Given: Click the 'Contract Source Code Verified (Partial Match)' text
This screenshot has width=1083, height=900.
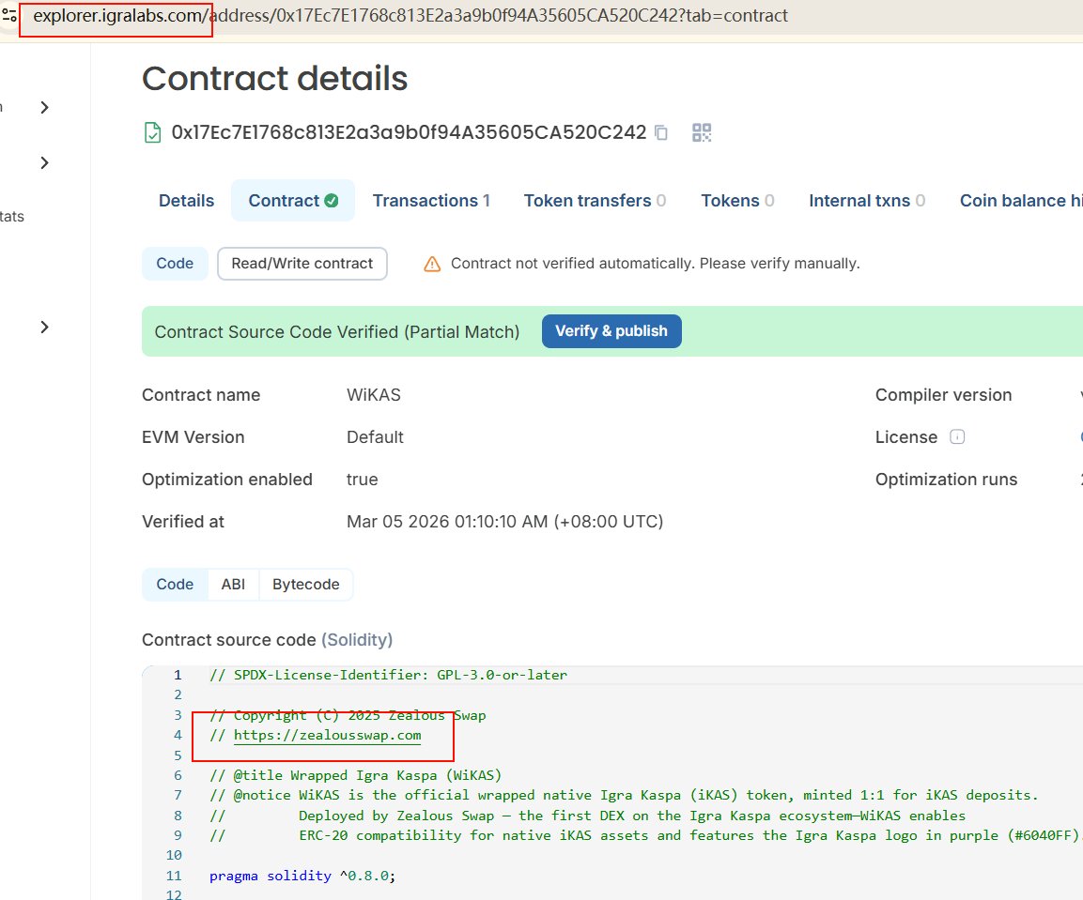Looking at the screenshot, I should click(337, 332).
